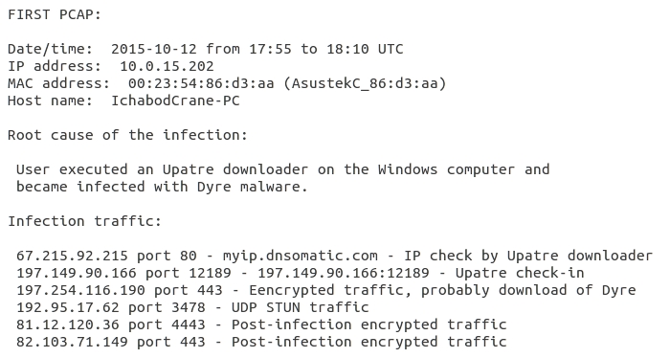The width and height of the screenshot is (670, 358).
Task: Click the Infection traffic heading
Action: pyautogui.click(x=84, y=221)
